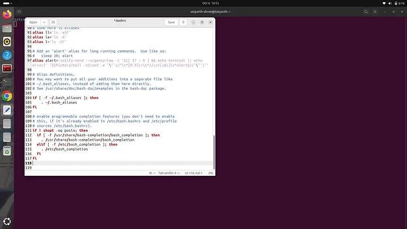Click the line "alias ll='ls -alF'"
Screen dimensions: 407x229
click(x=51, y=32)
